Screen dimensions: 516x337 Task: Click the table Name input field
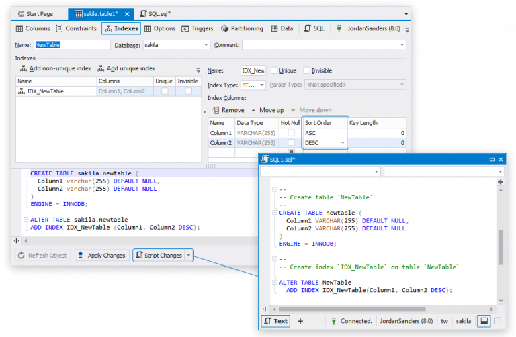72,45
